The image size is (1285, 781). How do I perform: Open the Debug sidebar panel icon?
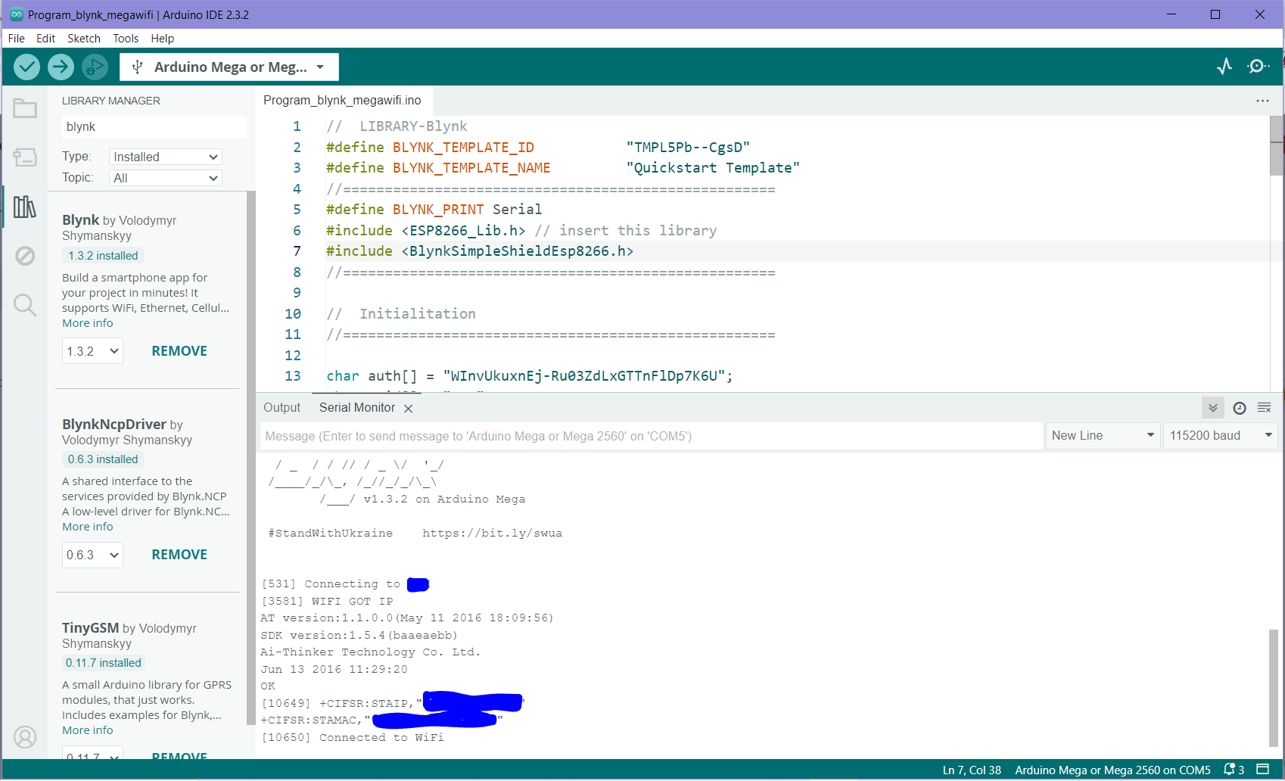click(25, 256)
